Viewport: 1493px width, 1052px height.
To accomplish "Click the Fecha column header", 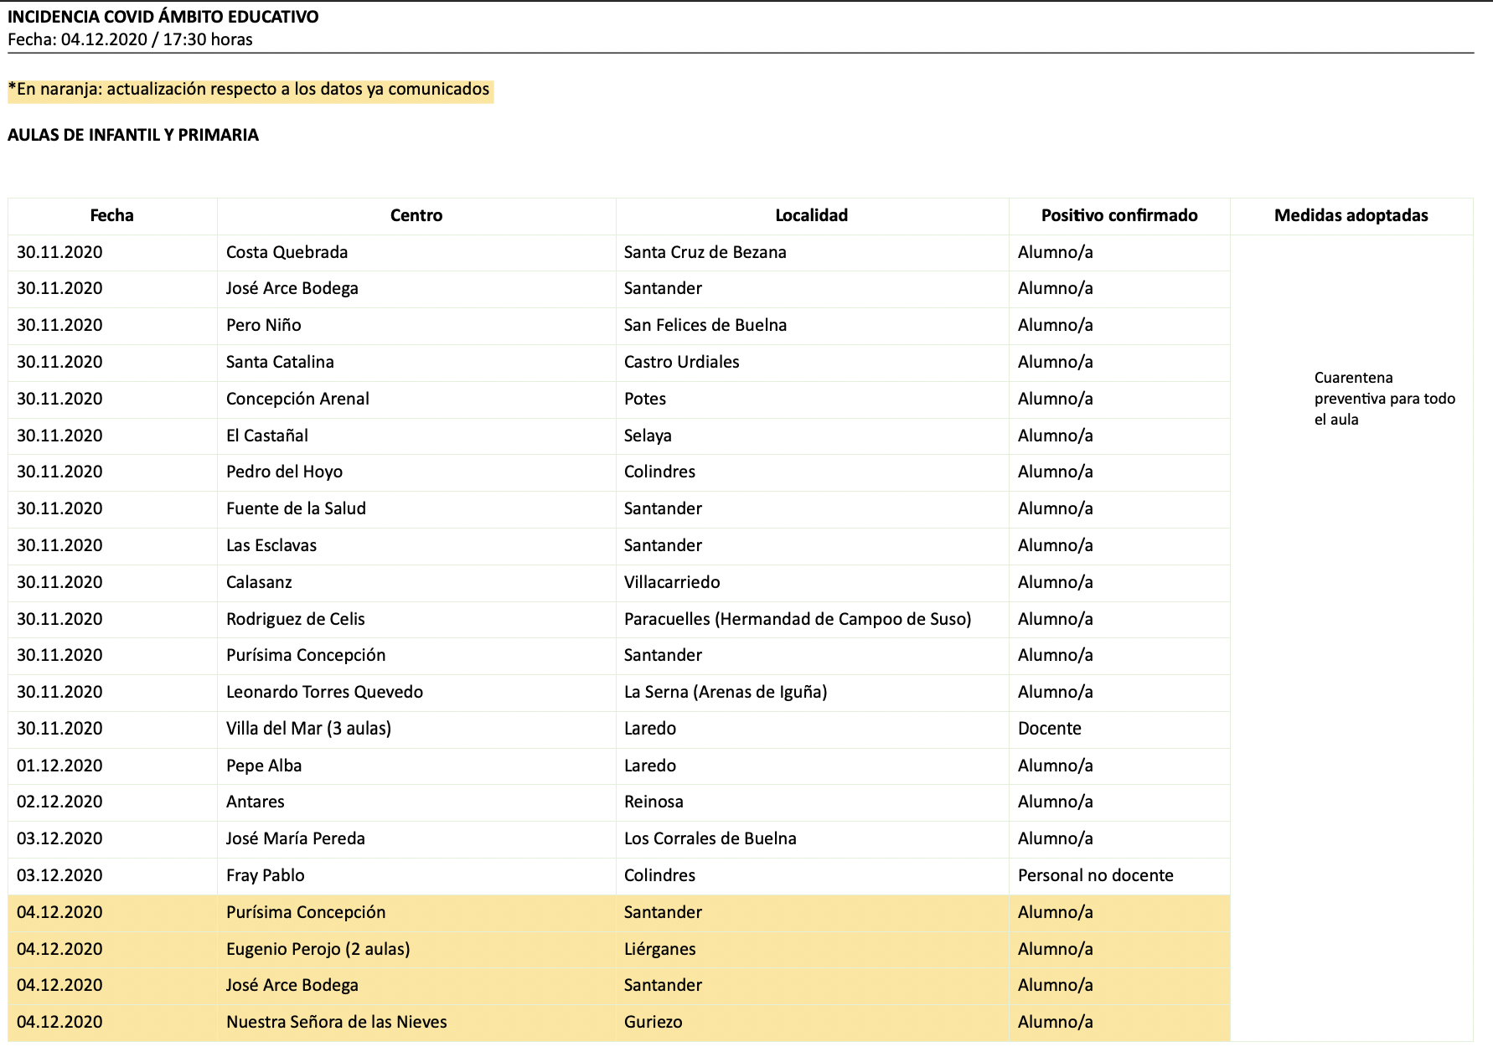I will coord(111,215).
